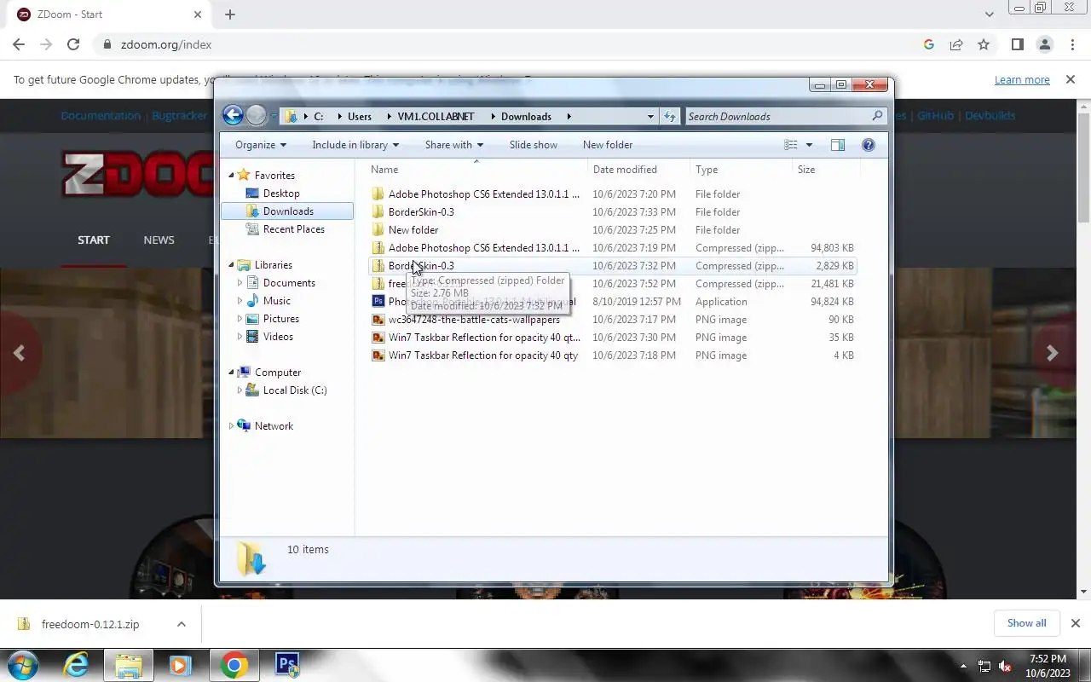Click the Change your view icon
Viewport: 1091px width, 682px height.
click(791, 145)
